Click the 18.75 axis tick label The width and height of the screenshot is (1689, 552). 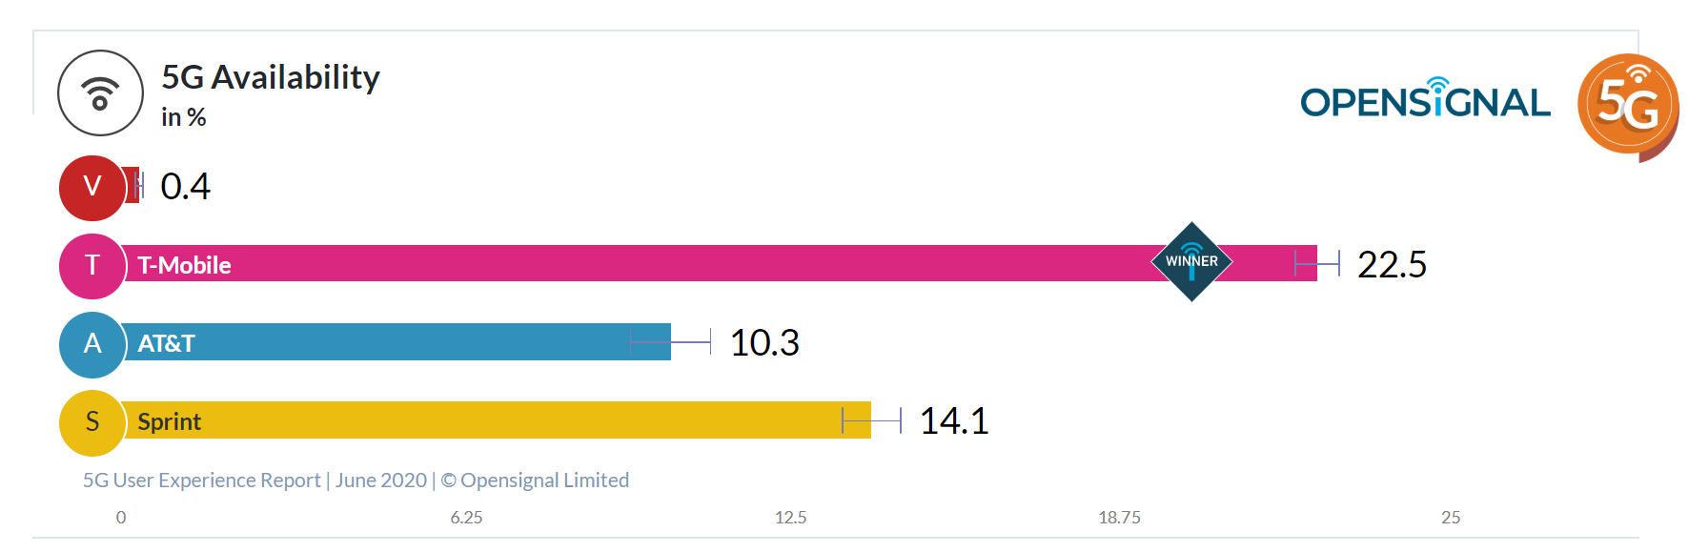coord(1119,518)
